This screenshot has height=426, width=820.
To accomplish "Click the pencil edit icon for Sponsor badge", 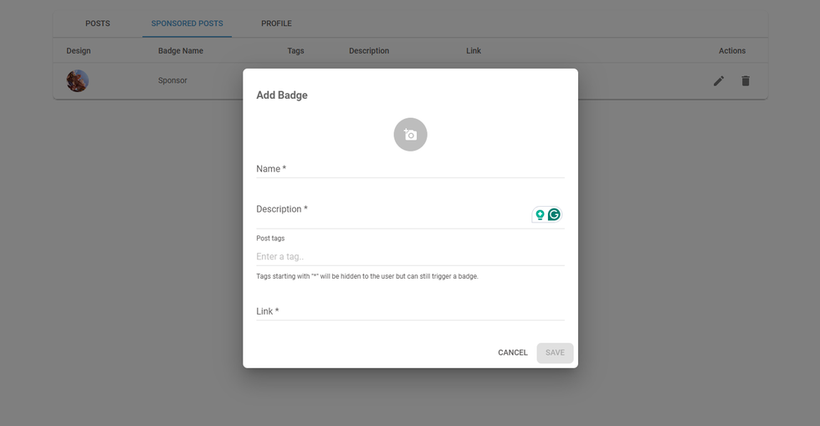I will tap(719, 81).
